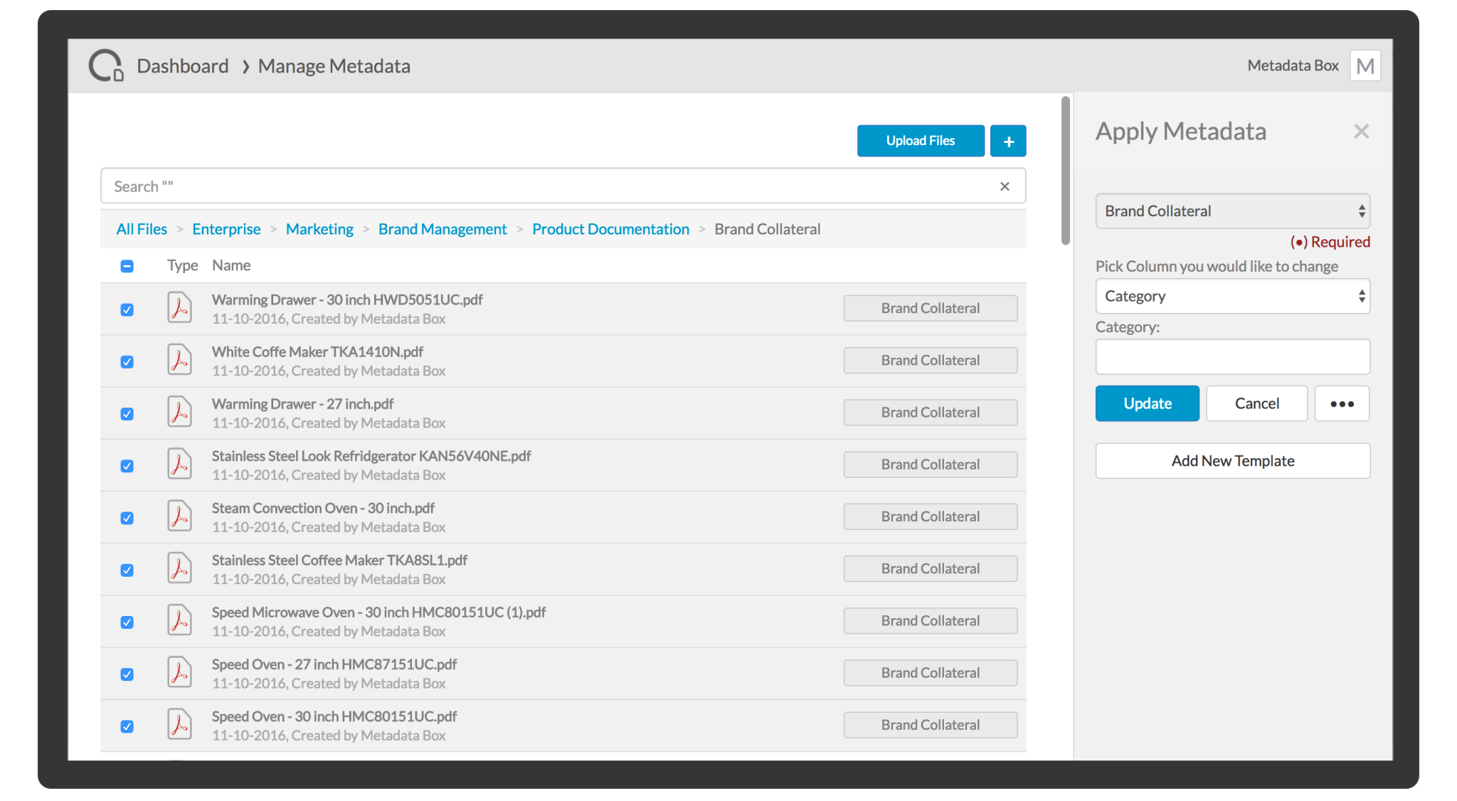Navigate to Dashboard breadcrumb
The image size is (1457, 801).
182,65
